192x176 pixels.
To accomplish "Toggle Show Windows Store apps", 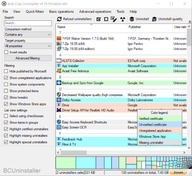I will 6,104.
